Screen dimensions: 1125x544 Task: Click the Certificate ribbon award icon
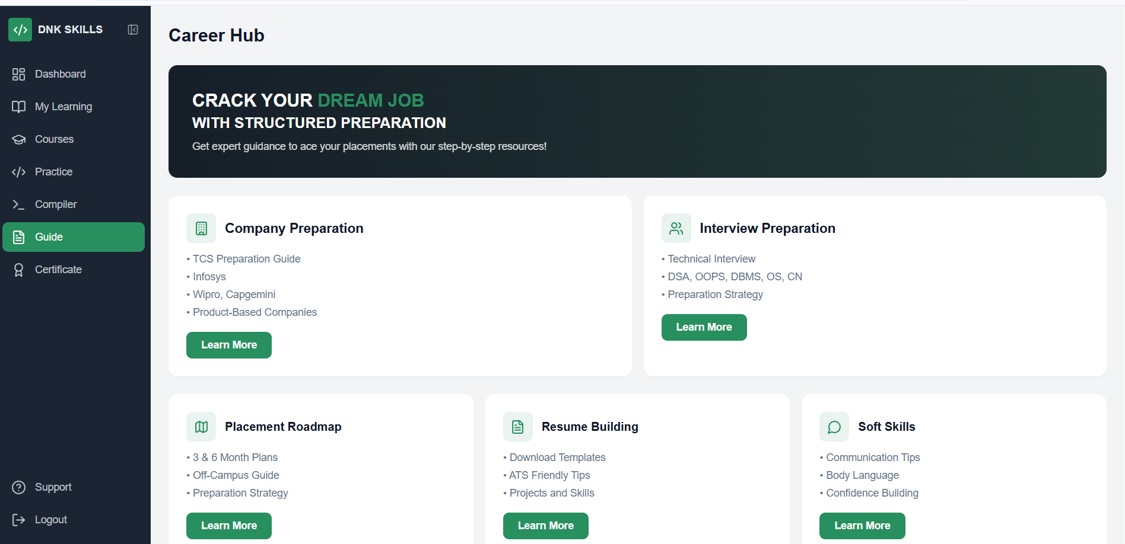tap(19, 270)
